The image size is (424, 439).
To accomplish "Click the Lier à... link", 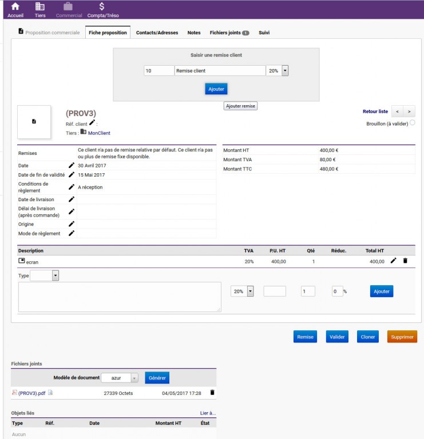I will (x=208, y=413).
